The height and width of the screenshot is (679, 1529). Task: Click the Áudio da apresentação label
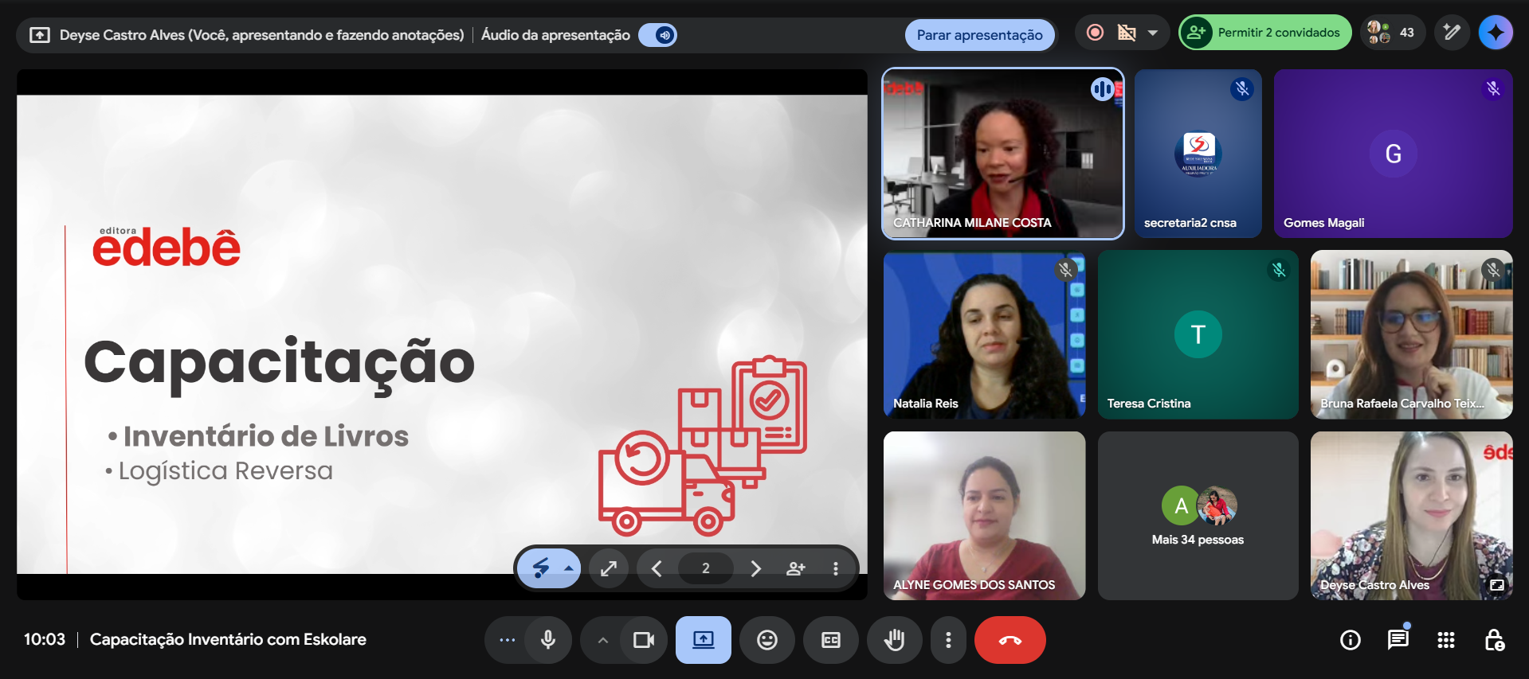[555, 35]
